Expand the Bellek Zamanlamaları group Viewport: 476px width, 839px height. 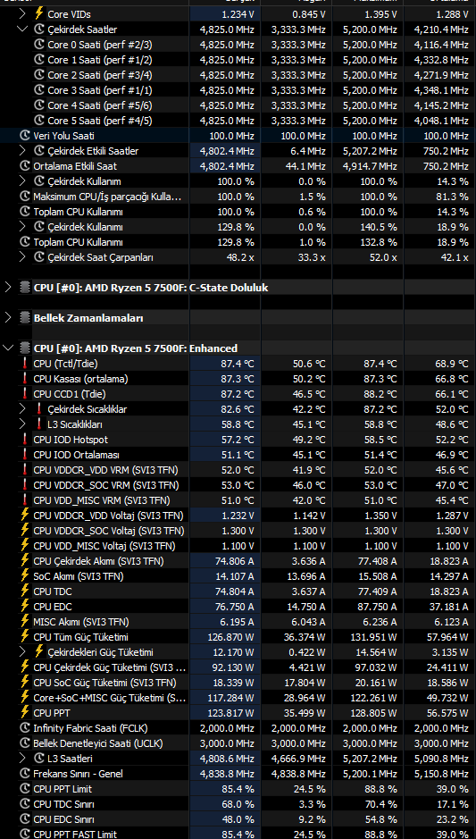(x=7, y=318)
